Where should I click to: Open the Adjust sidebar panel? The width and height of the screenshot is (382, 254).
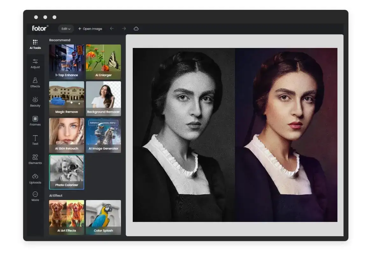pos(35,63)
